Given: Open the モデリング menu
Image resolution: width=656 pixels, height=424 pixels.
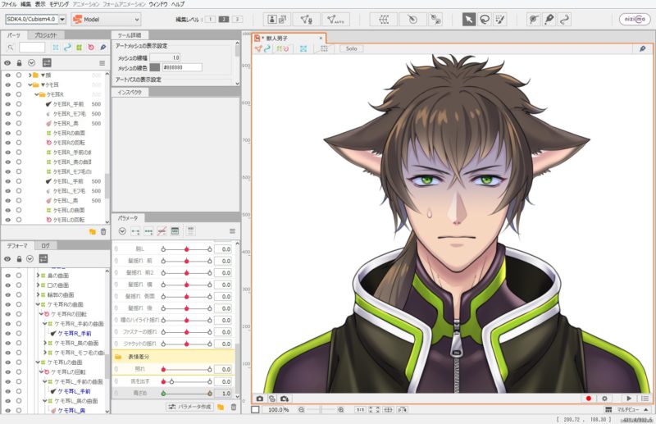Looking at the screenshot, I should [x=59, y=4].
